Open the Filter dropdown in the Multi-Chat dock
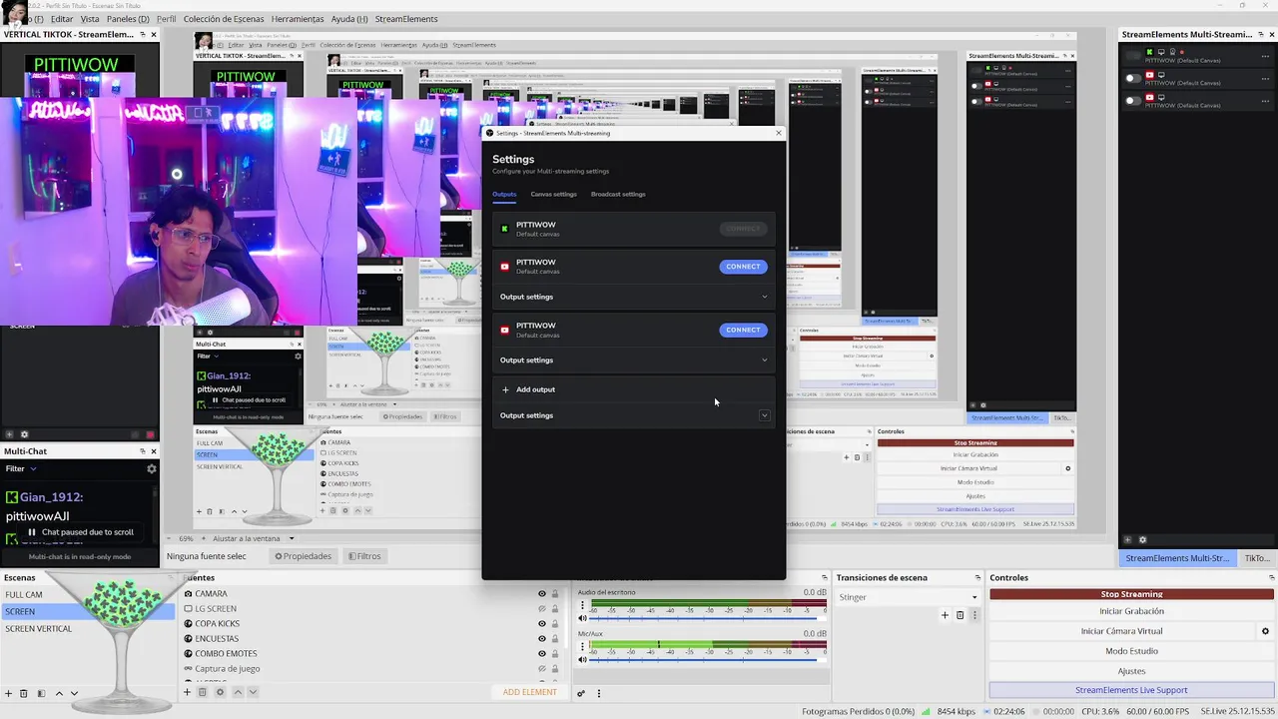Image resolution: width=1278 pixels, height=719 pixels. point(20,468)
